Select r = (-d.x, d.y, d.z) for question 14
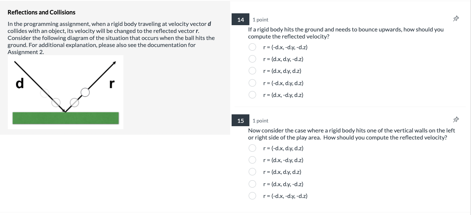Image resolution: width=471 pixels, height=215 pixels. [252, 83]
